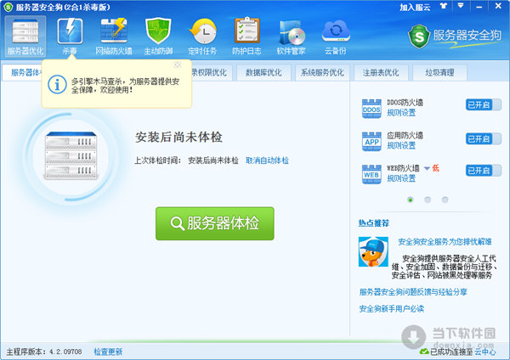510x360 pixels.
Task: Click the WEB firewall icon
Action: 371,174
